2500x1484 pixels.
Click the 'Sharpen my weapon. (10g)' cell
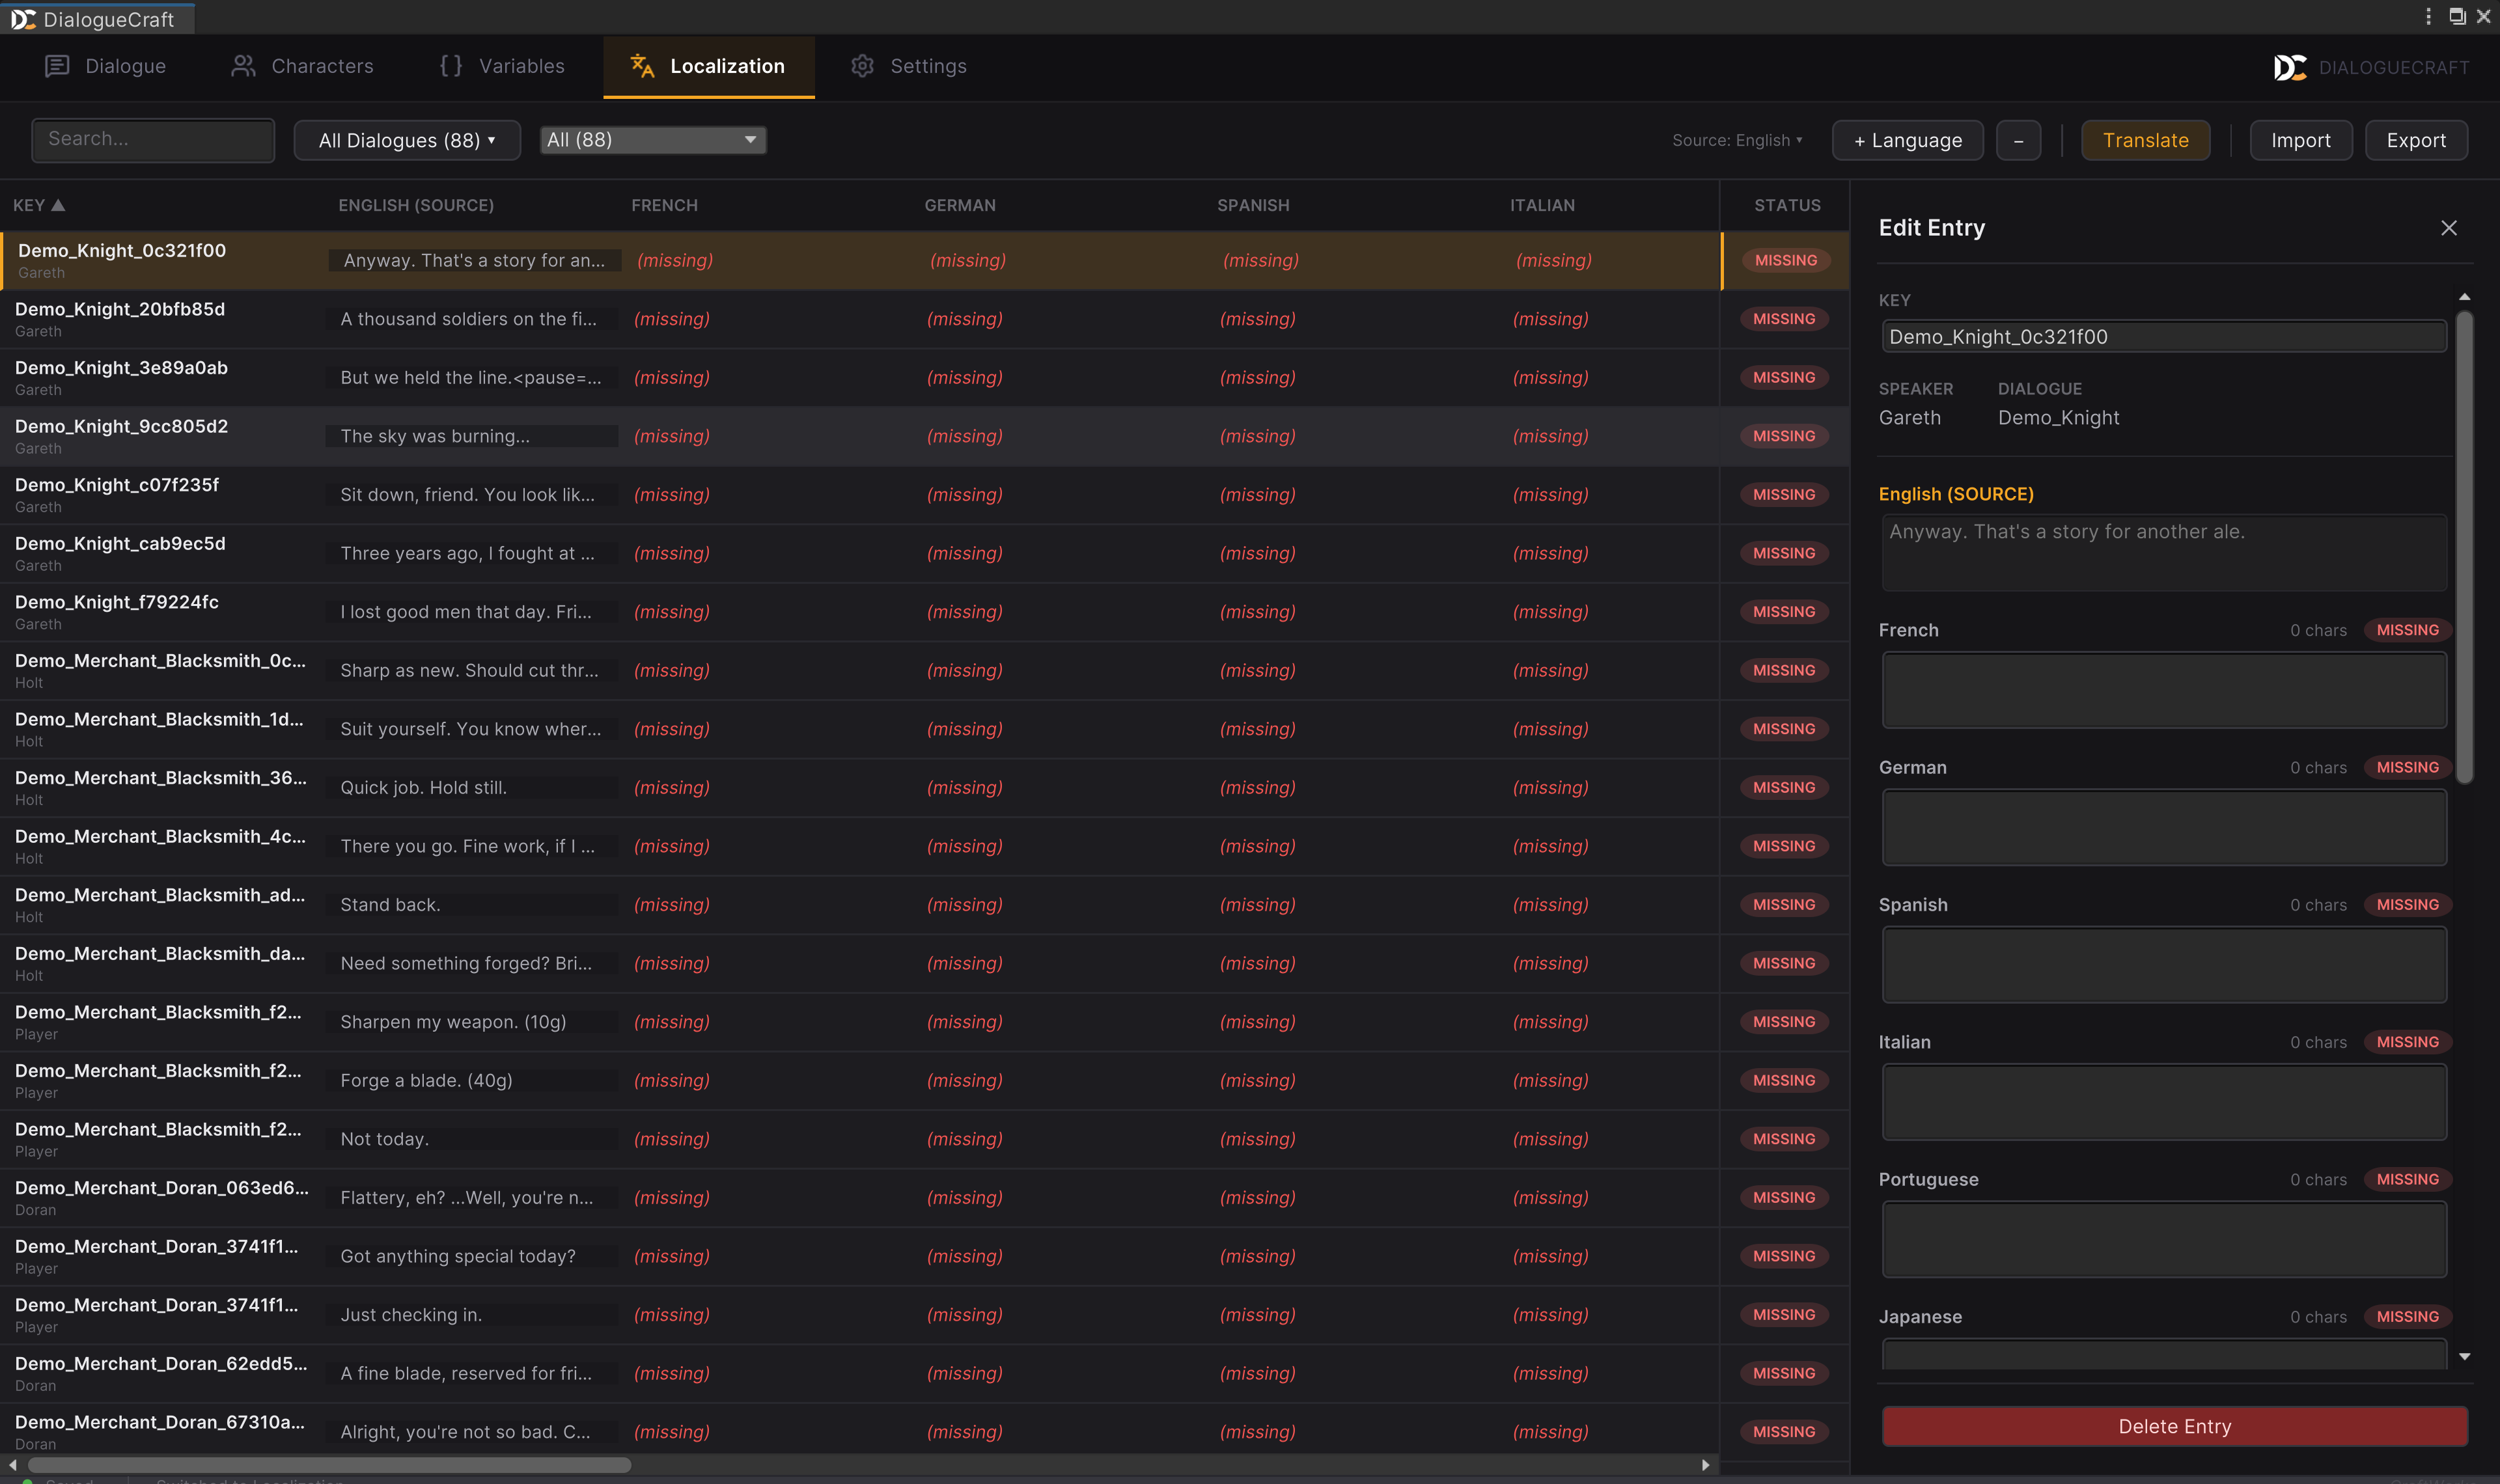point(471,1022)
